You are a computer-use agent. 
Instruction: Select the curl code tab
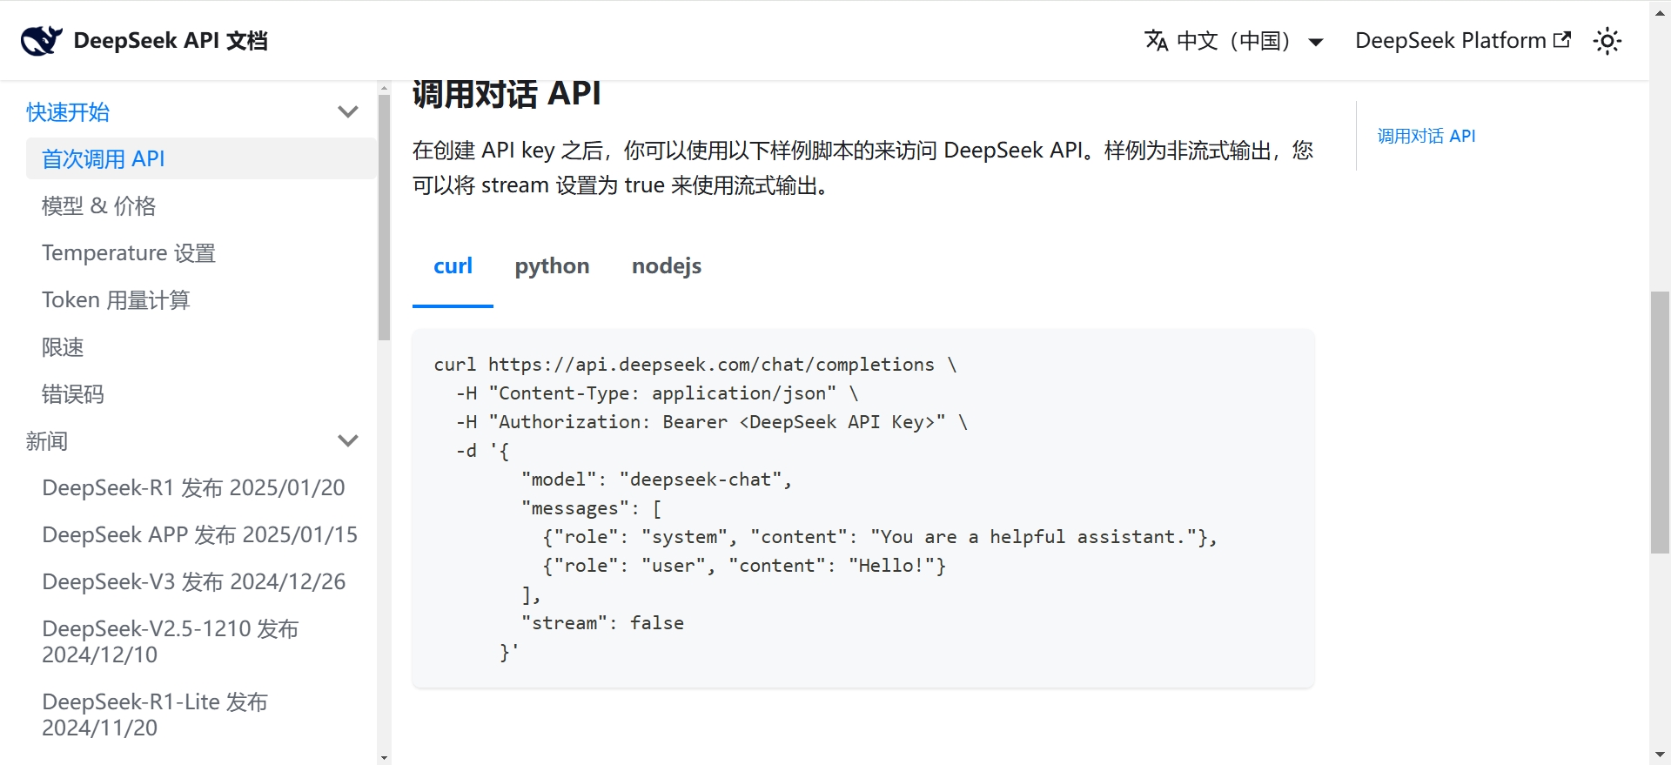453,266
